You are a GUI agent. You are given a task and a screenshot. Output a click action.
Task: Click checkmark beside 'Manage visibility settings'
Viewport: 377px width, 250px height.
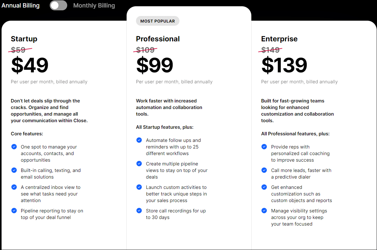point(264,211)
